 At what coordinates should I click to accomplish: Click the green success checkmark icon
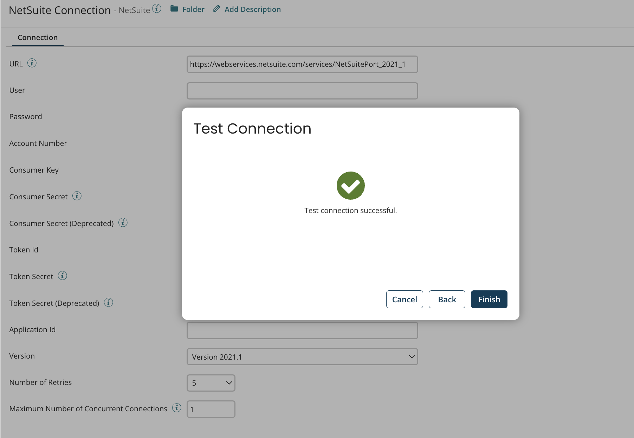(x=350, y=186)
